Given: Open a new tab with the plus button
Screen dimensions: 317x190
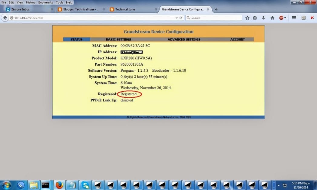Looking at the screenshot, I should point(216,9).
